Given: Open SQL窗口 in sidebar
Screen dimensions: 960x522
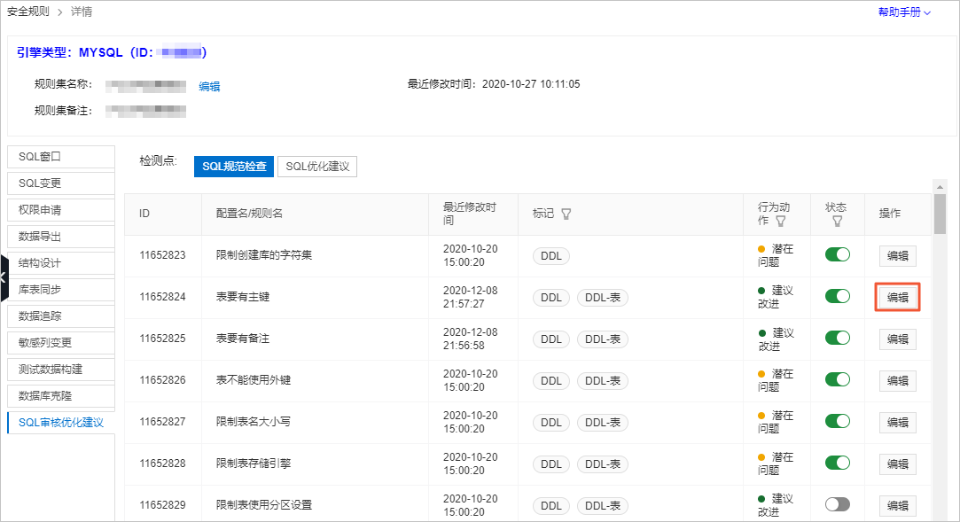Looking at the screenshot, I should click(x=61, y=157).
